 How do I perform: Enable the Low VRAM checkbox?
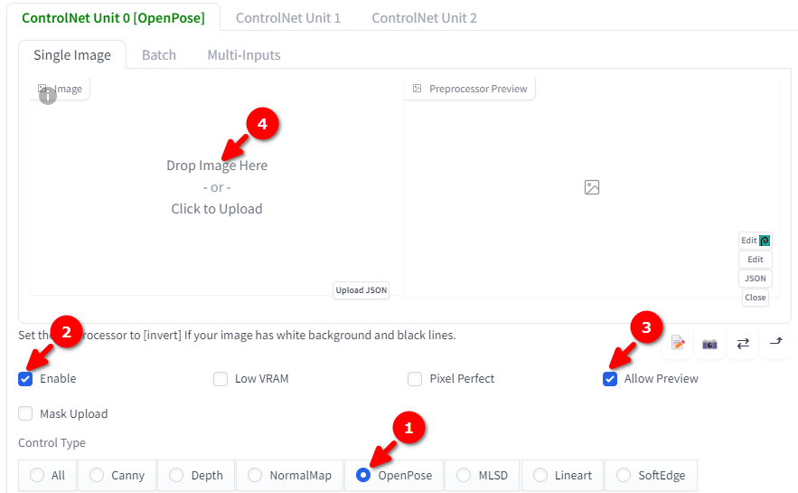[221, 379]
